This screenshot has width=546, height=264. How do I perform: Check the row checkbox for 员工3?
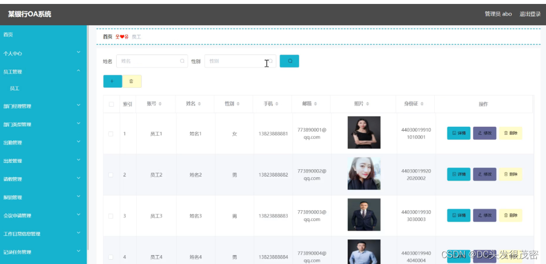(x=111, y=216)
